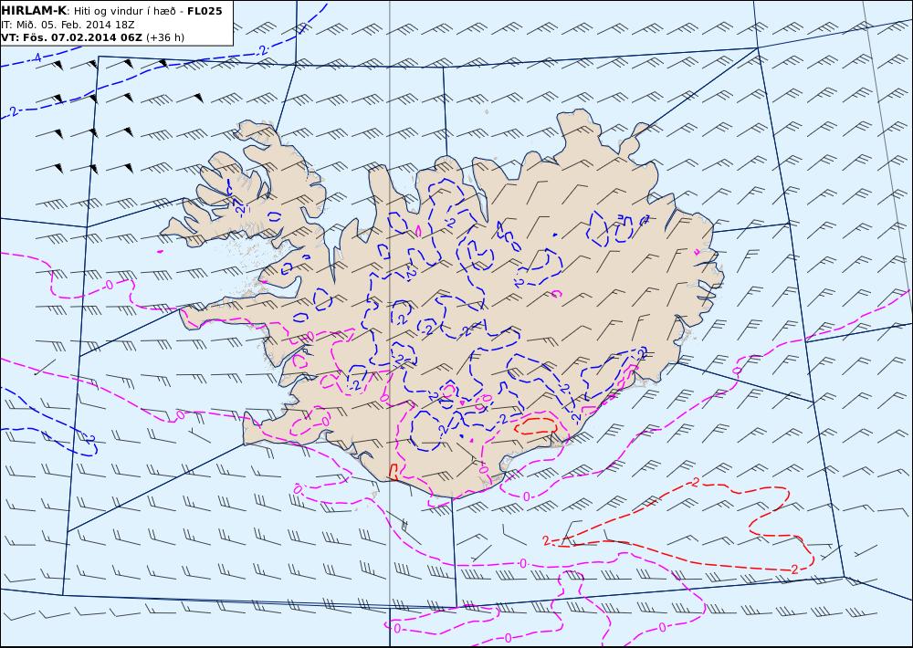The height and width of the screenshot is (648, 913).
Task: Click the small closed red contour over southeast Iceland
Action: pos(536,424)
